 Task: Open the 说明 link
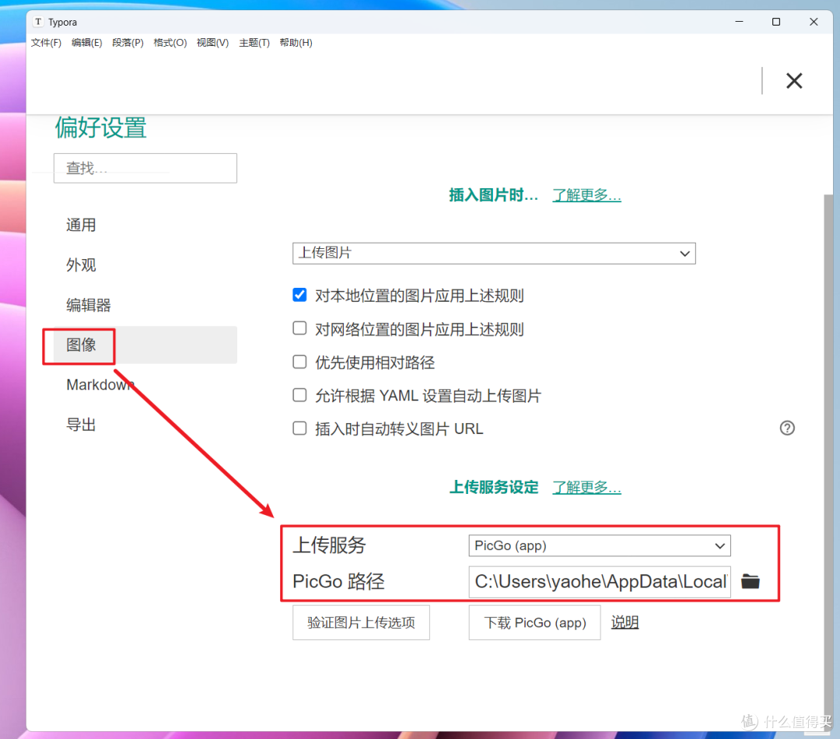625,622
